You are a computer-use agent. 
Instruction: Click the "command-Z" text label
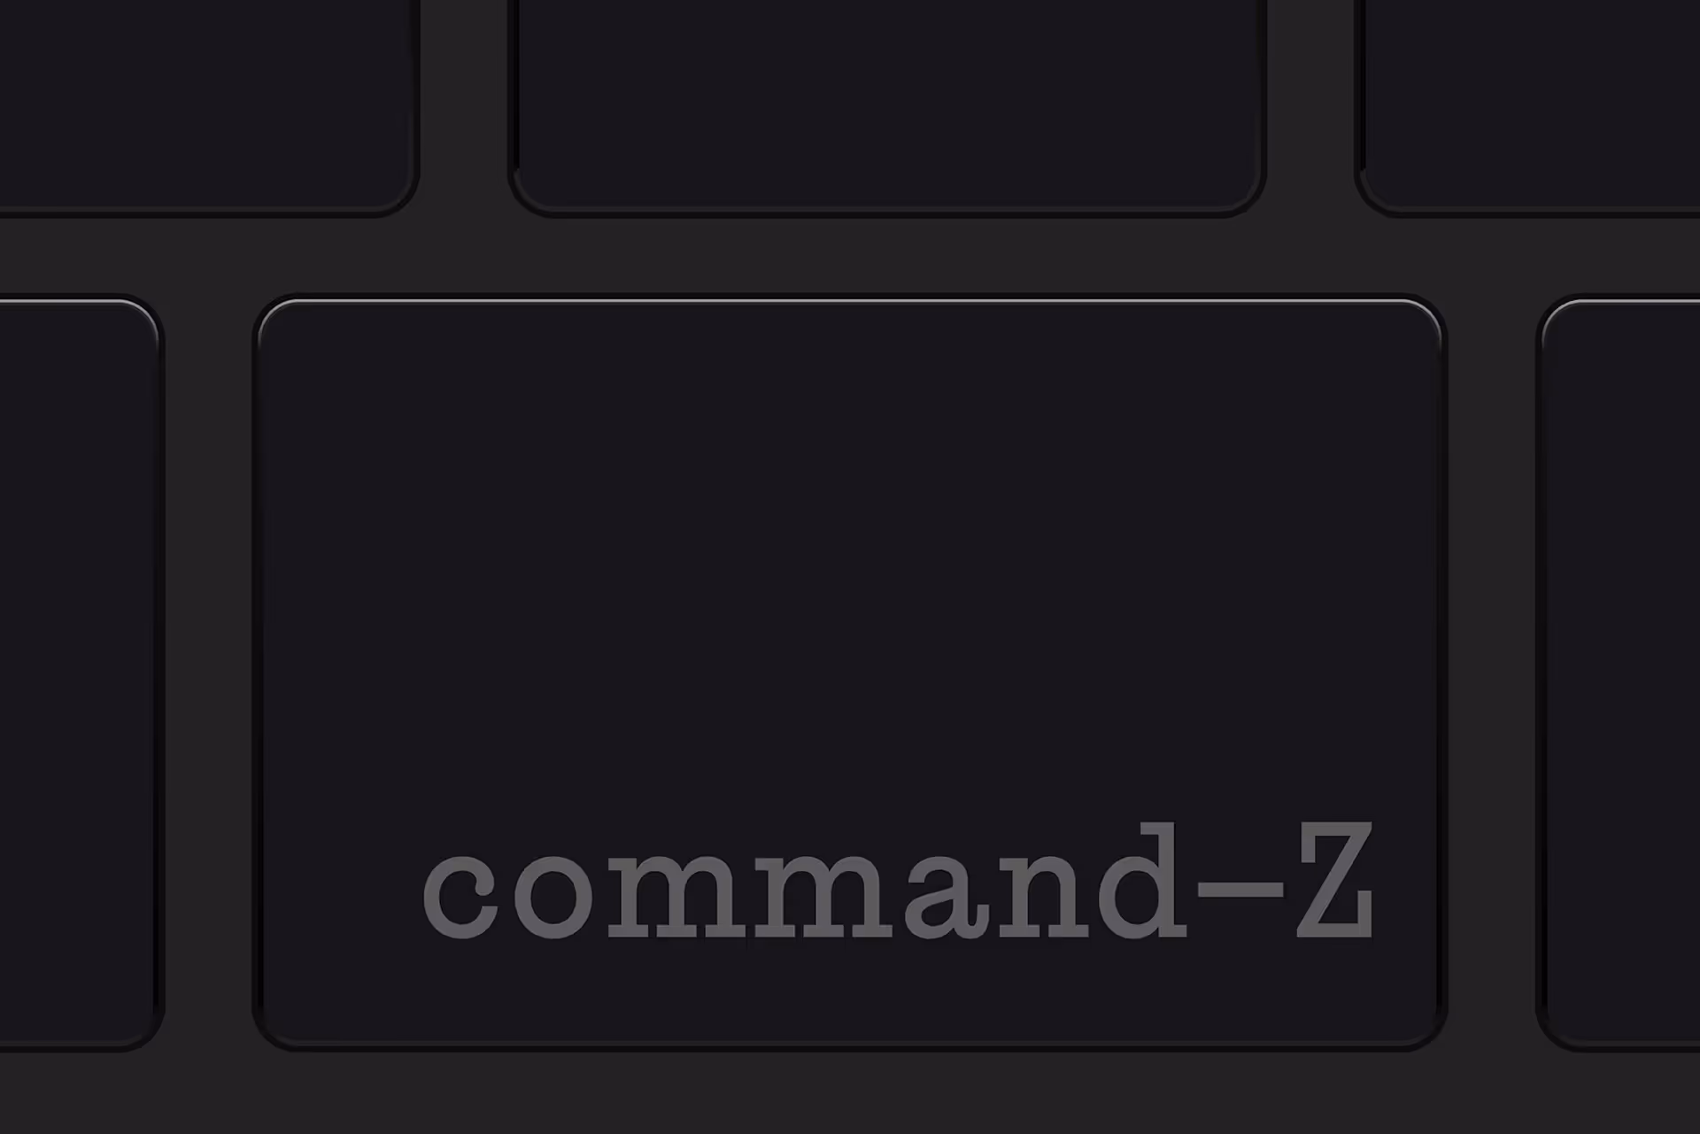[x=898, y=881]
